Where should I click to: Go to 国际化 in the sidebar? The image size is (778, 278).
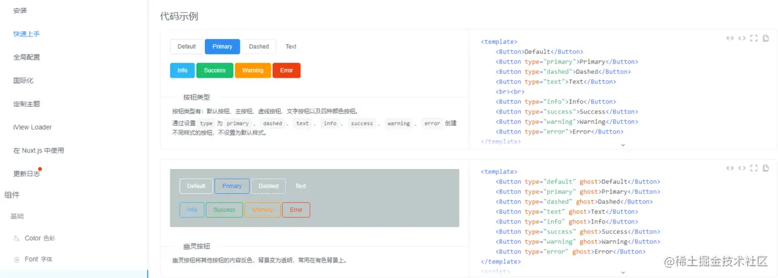23,80
